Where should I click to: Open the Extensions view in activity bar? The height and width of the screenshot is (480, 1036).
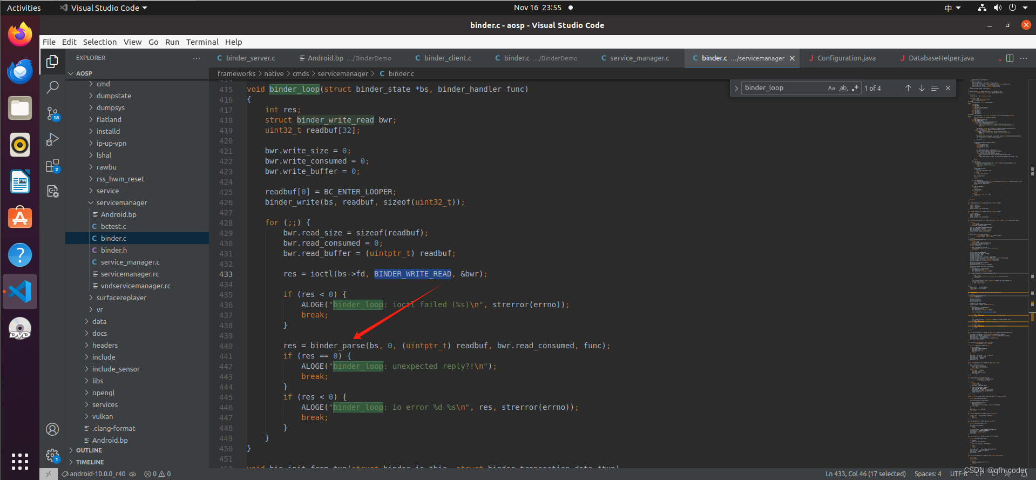[52, 166]
